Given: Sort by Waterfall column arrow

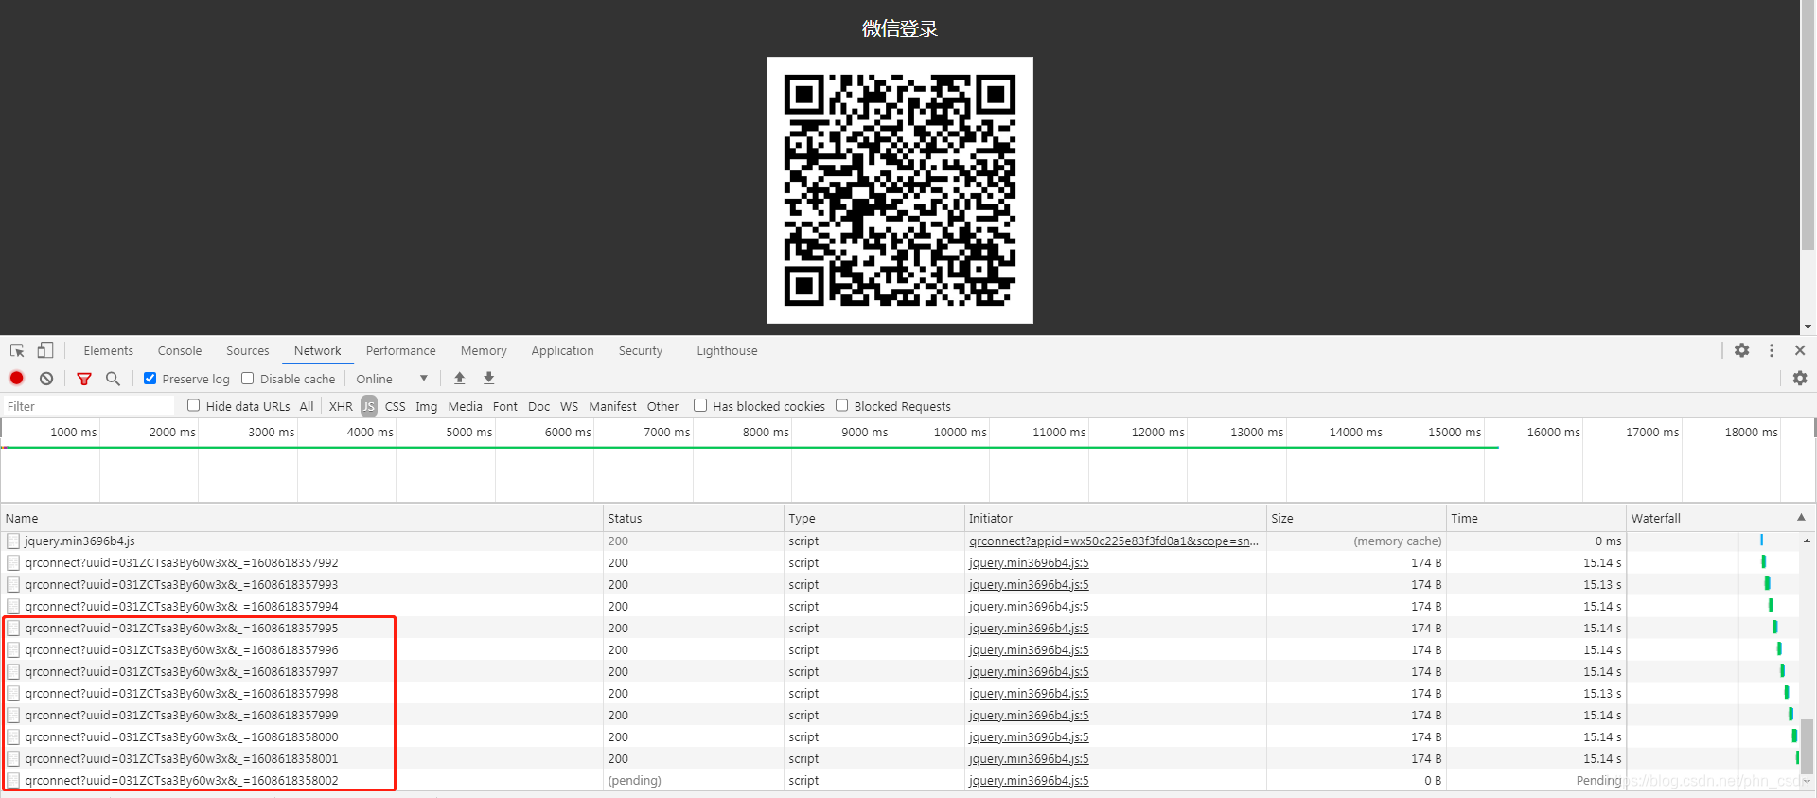Looking at the screenshot, I should point(1801,518).
